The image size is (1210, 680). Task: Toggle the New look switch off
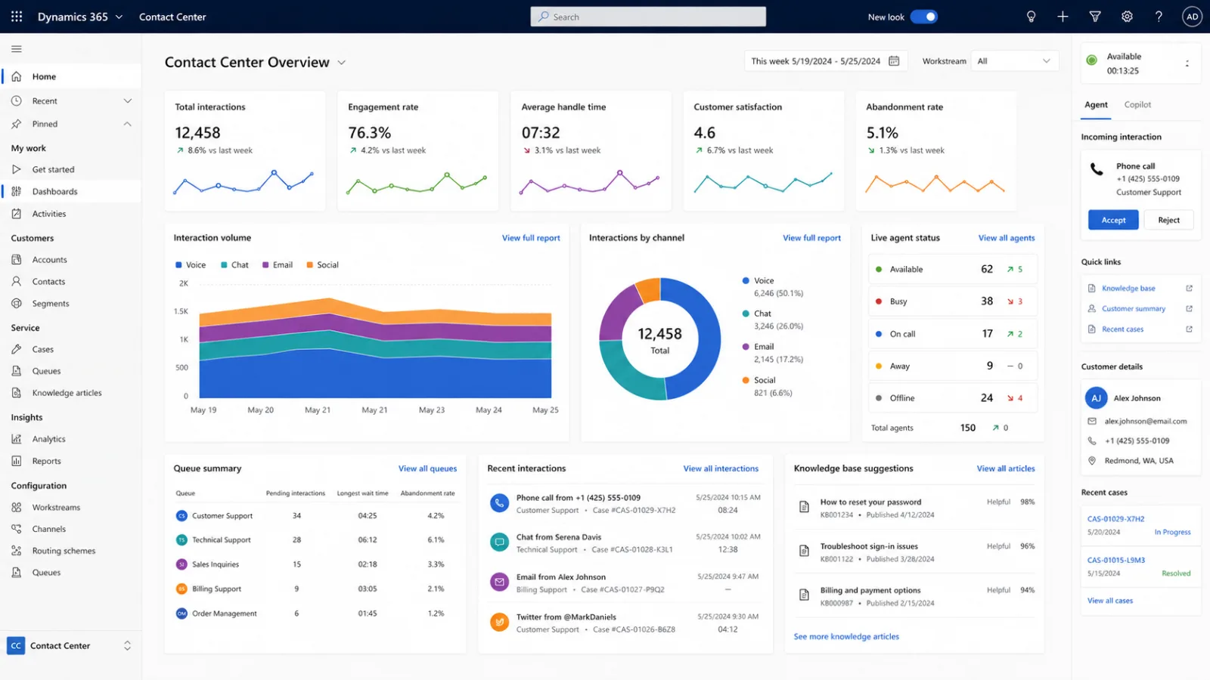click(x=924, y=17)
